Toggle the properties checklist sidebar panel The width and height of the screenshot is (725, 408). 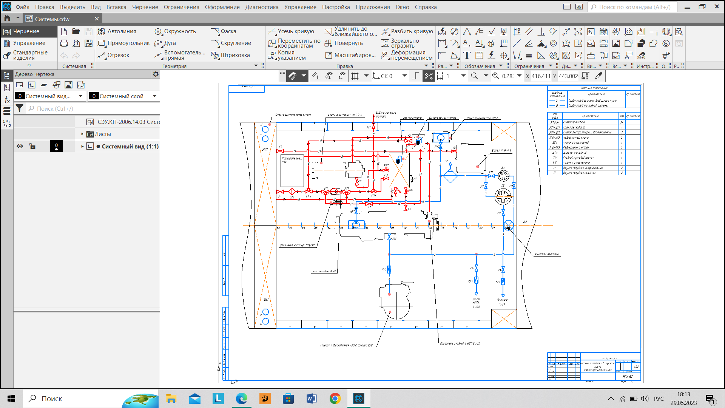tap(7, 88)
